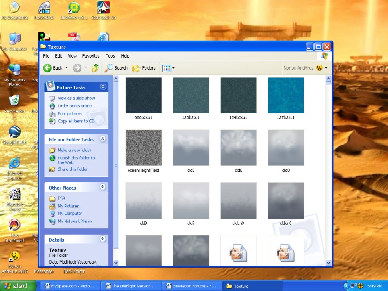Click the Up folder icon in toolbar
Image resolution: width=388 pixels, height=291 pixels.
click(x=95, y=68)
